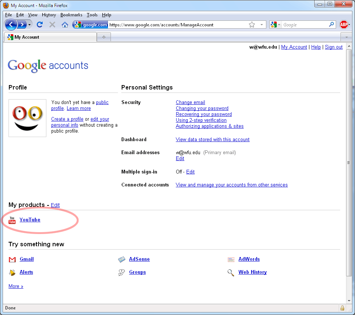The width and height of the screenshot is (355, 315).
Task: Click the padlock icon in status bar
Action: [342, 308]
